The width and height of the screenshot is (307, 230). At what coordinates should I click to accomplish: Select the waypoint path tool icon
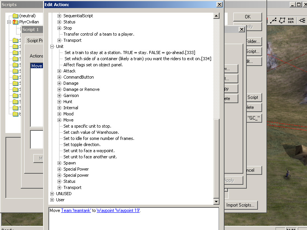[274, 20]
